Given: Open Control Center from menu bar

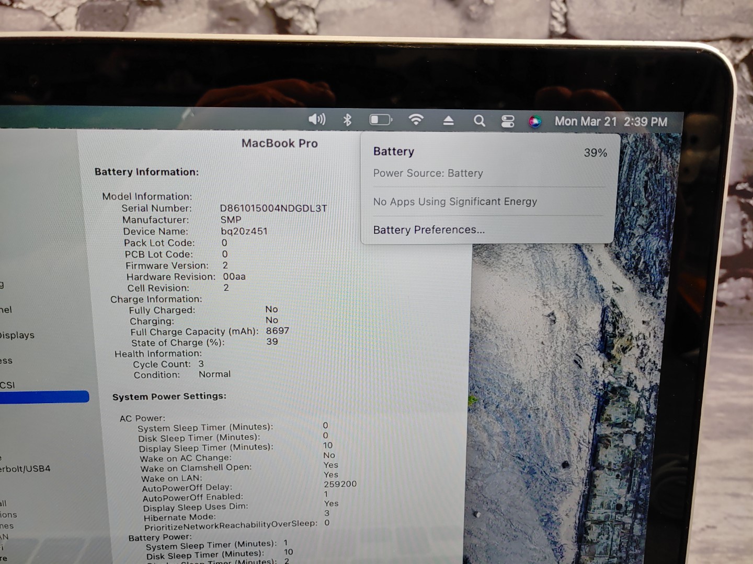Looking at the screenshot, I should coord(508,122).
